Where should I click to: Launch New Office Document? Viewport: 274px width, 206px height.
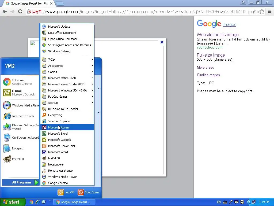click(x=67, y=32)
